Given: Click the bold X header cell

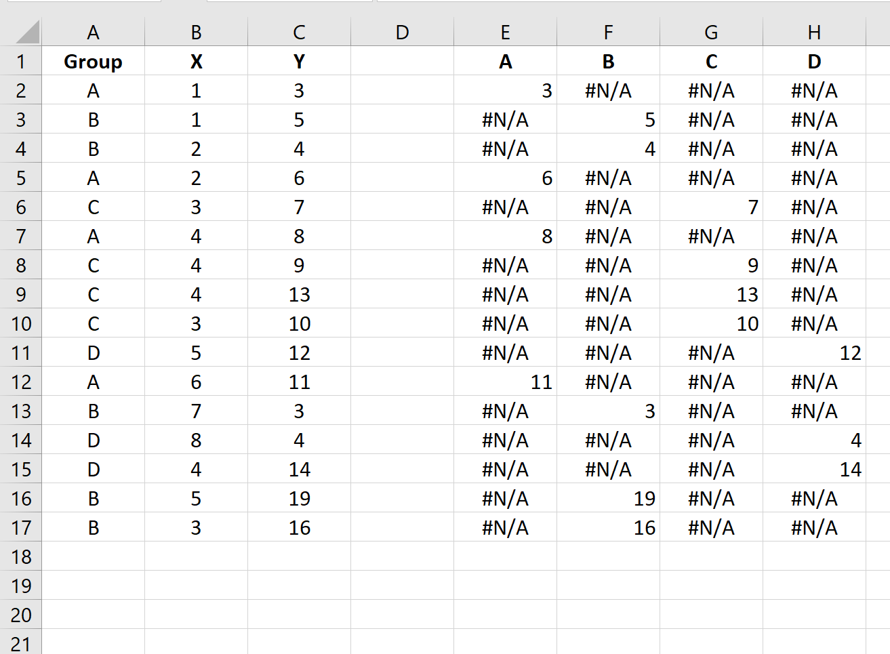Looking at the screenshot, I should 197,61.
